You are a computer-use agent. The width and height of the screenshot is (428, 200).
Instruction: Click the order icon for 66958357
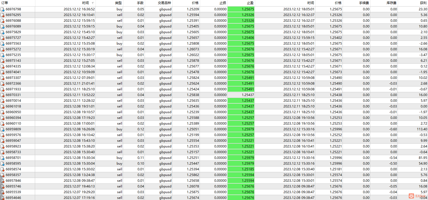tap(2, 175)
